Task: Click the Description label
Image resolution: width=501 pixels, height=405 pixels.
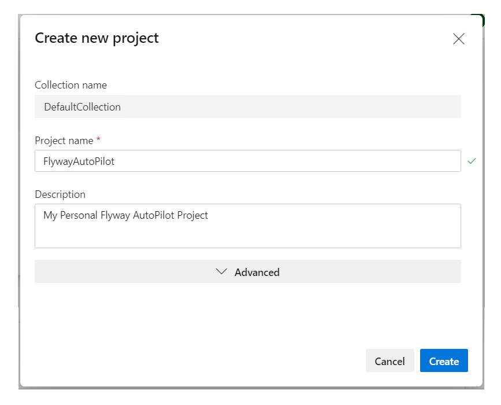Action: [60, 194]
